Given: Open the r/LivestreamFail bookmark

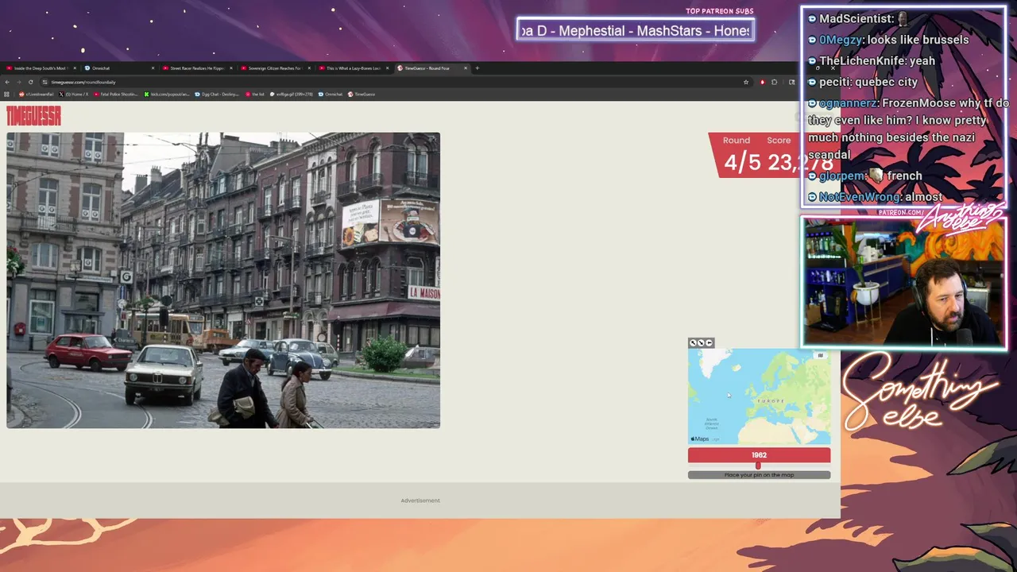Looking at the screenshot, I should 37,95.
